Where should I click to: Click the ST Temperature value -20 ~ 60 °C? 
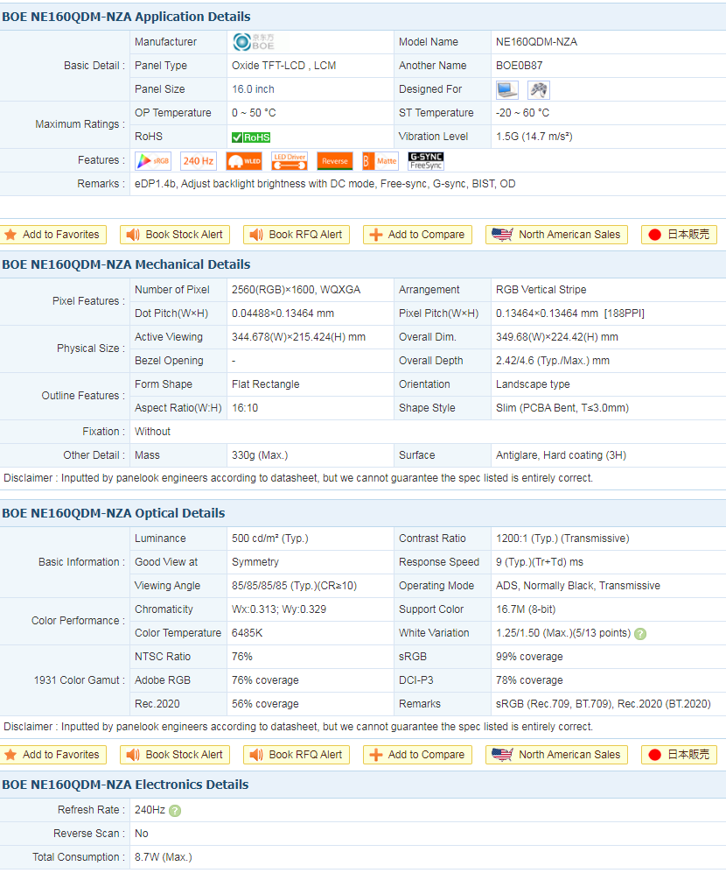coord(522,113)
